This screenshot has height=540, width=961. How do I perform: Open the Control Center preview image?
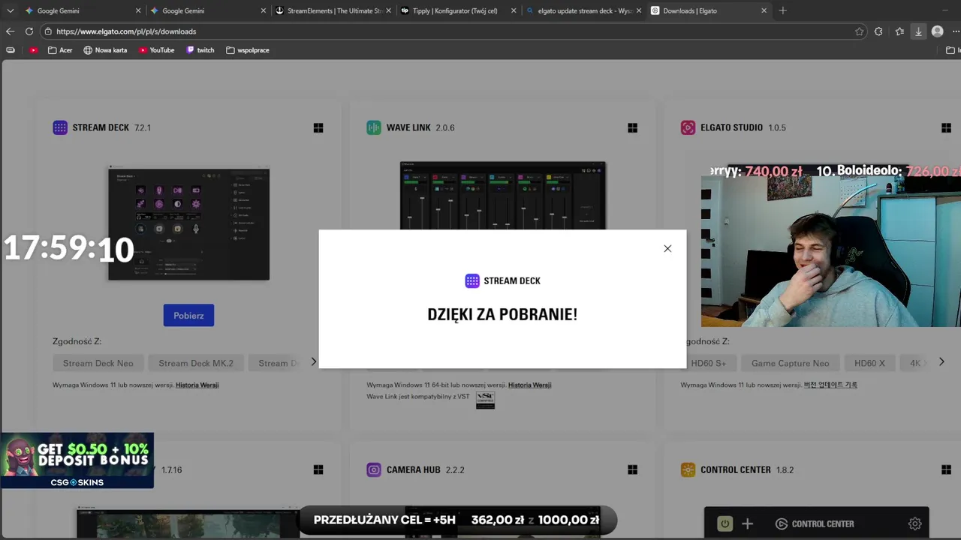816,523
